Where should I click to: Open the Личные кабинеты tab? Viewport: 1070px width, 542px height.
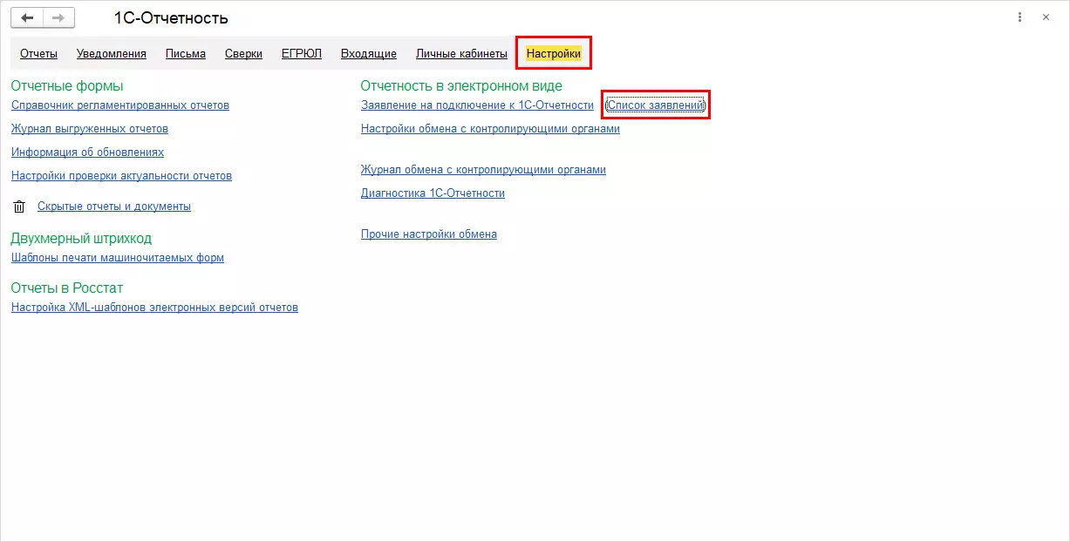(461, 54)
